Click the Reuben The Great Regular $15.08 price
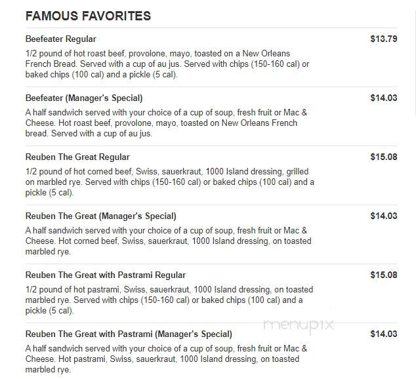Viewport: 416px width, 379px height. (x=384, y=157)
